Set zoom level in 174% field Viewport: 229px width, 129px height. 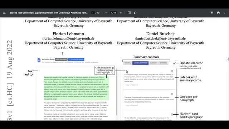113,13
